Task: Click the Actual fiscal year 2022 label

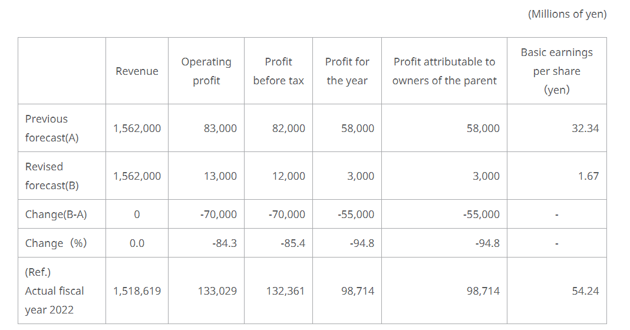Action: (x=54, y=291)
